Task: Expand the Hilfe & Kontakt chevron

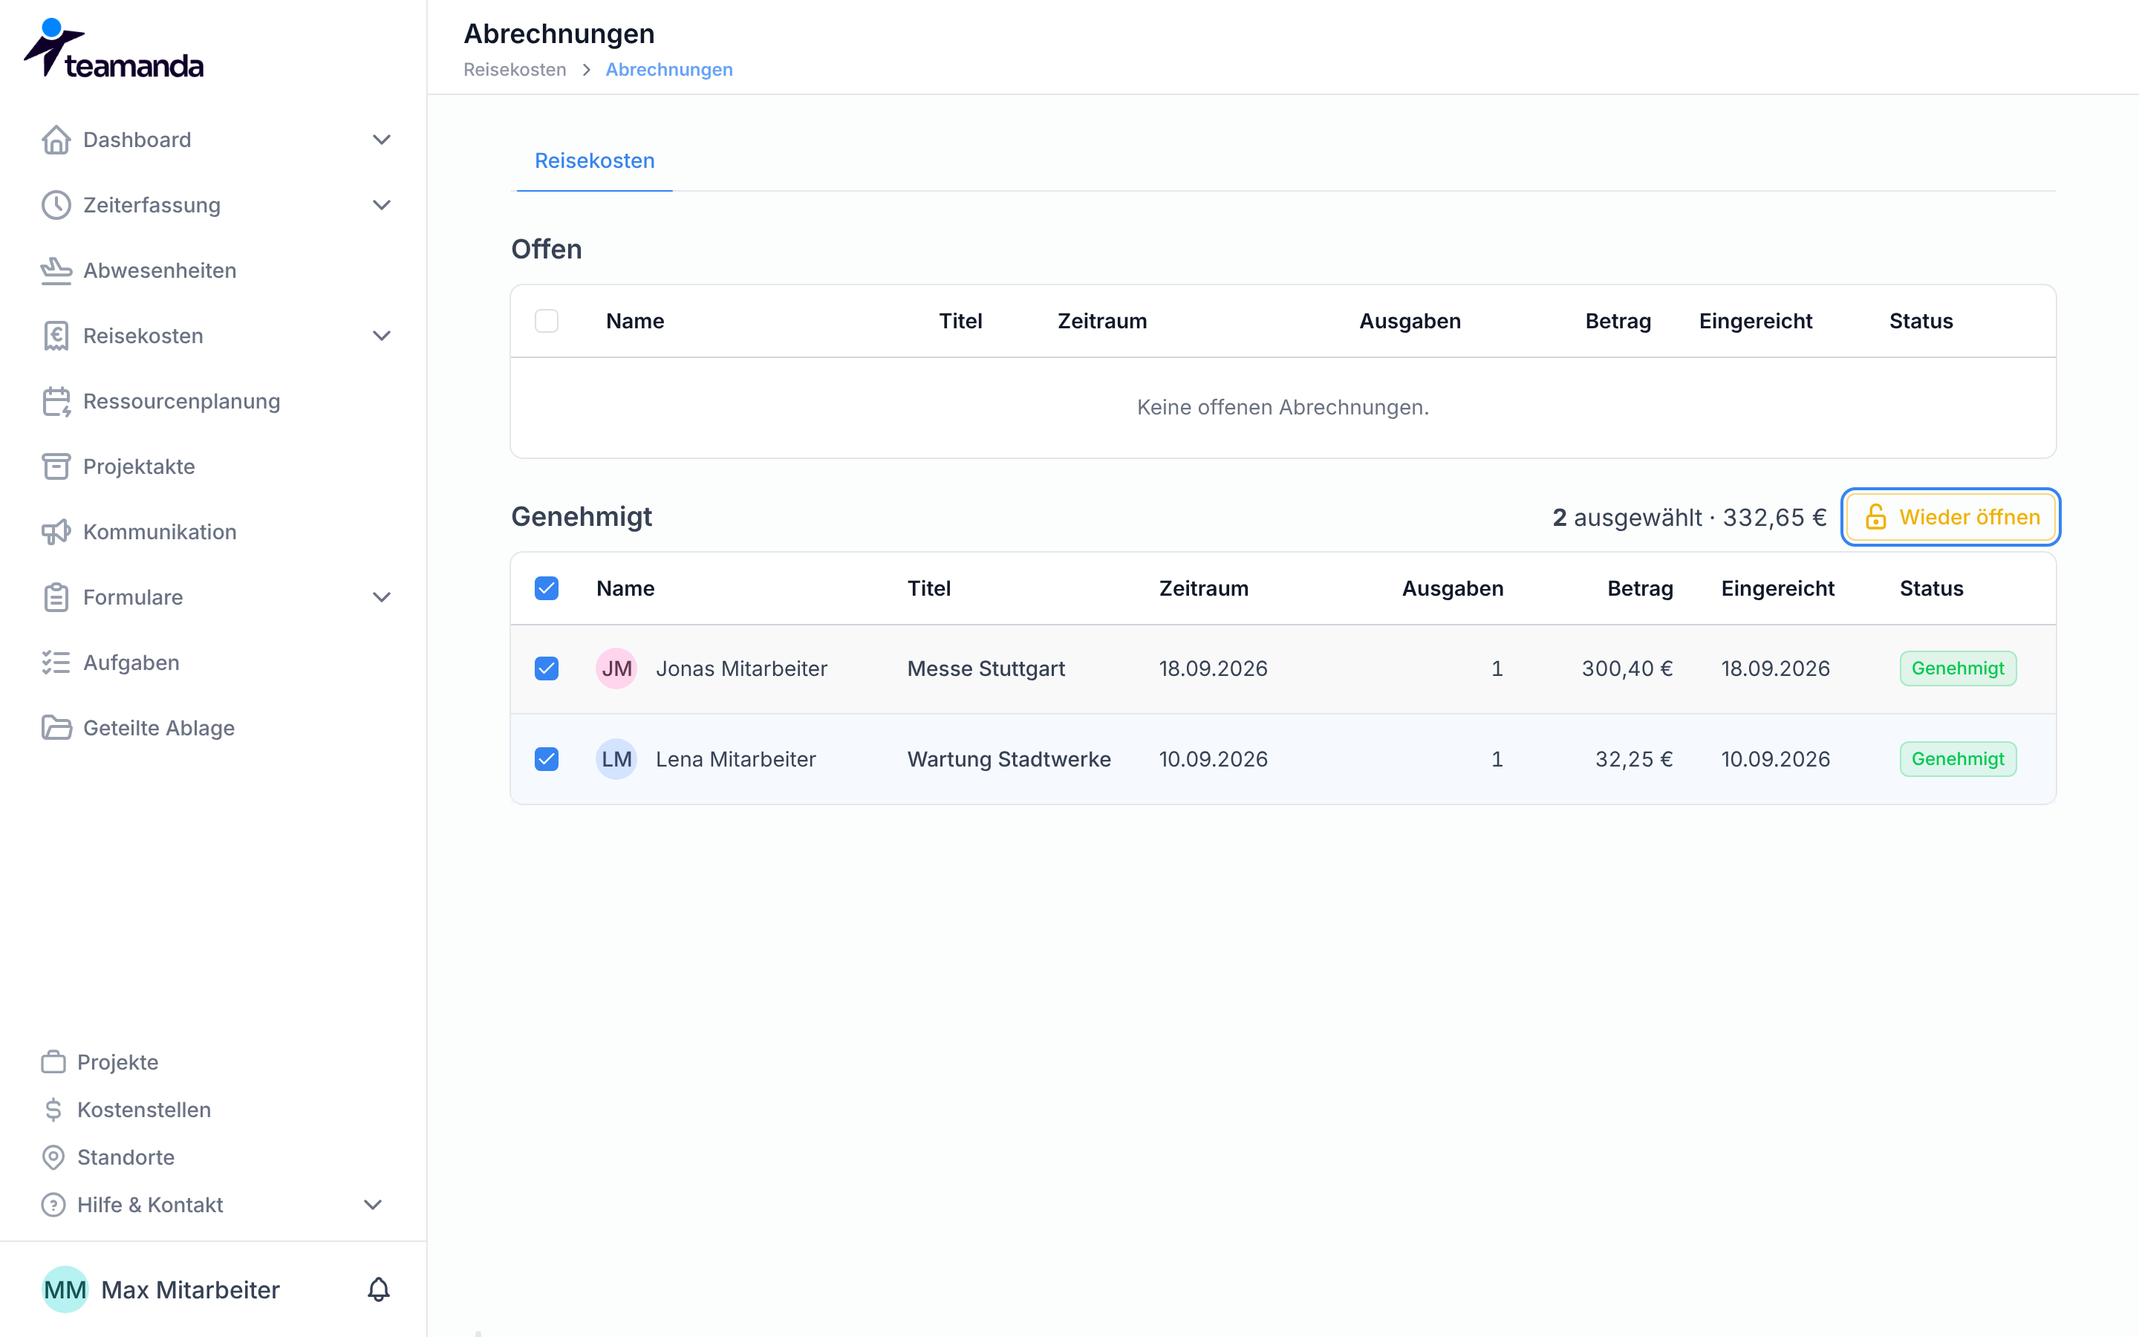Action: coord(373,1206)
